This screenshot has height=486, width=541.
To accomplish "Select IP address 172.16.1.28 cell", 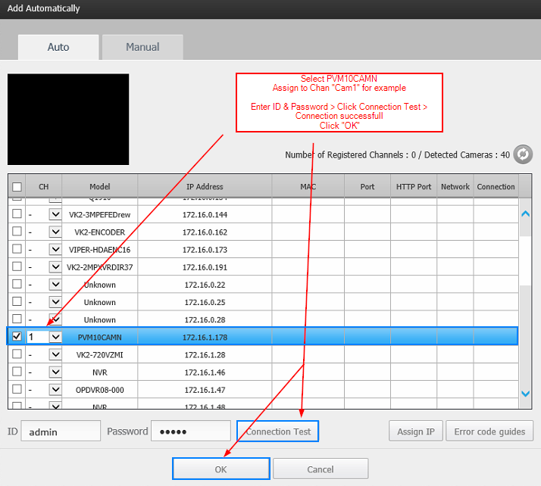I will coord(205,355).
